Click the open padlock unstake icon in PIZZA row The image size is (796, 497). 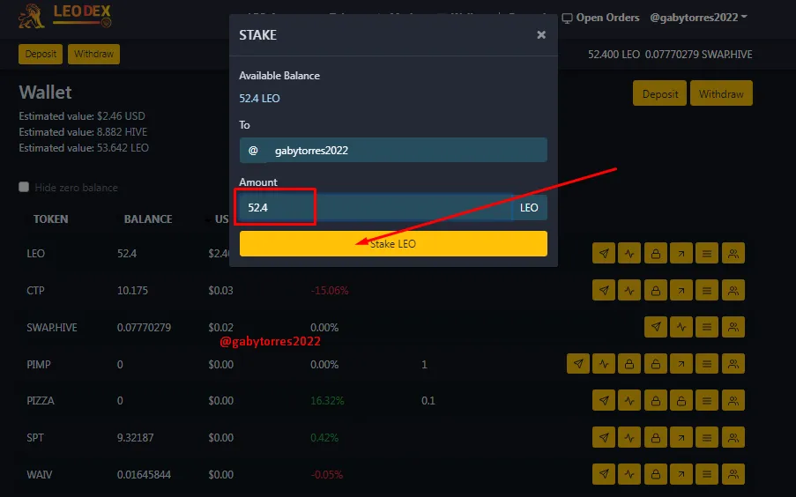[x=681, y=401]
